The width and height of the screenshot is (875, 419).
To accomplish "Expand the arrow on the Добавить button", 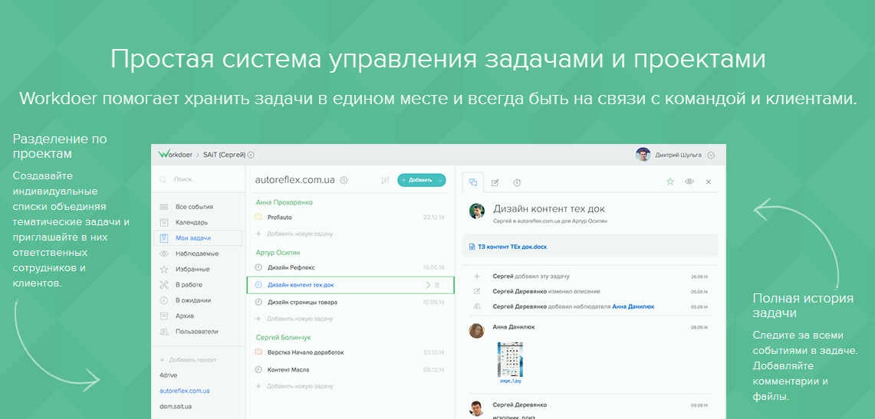I will point(440,181).
